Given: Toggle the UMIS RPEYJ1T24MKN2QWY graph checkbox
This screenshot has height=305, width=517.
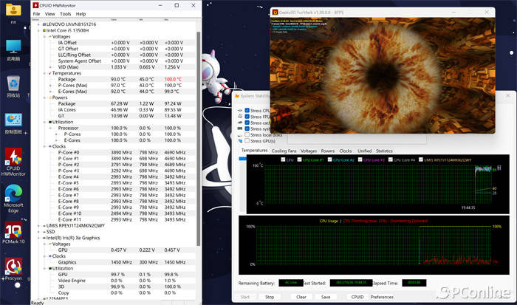Looking at the screenshot, I should click(x=421, y=160).
